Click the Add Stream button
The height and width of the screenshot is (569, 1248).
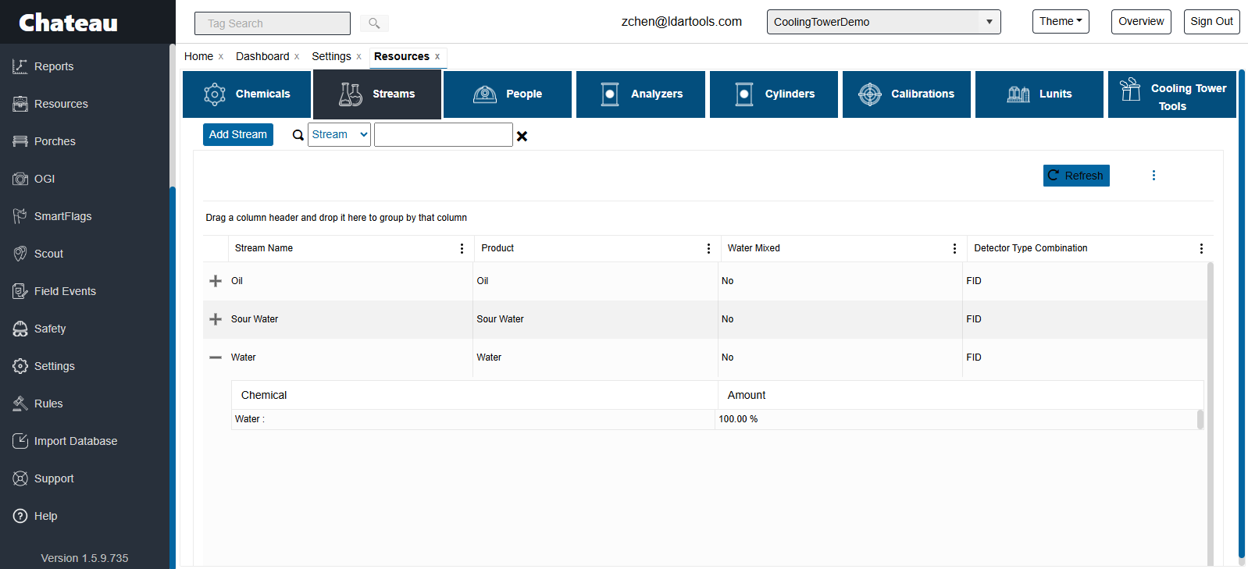pyautogui.click(x=238, y=135)
